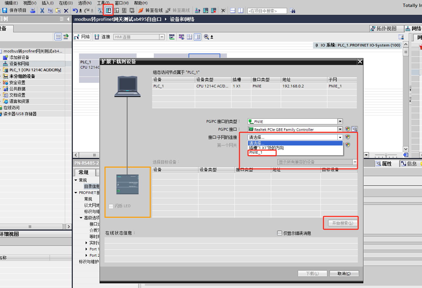The height and width of the screenshot is (288, 422).
Task: Click the paste clipboard toolbar icon
Action: (58, 11)
